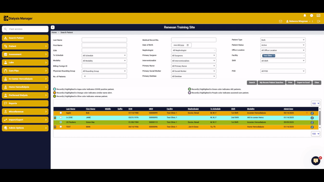
Task: Select the radio button for TEST MAN
Action: pyautogui.click(x=60, y=127)
